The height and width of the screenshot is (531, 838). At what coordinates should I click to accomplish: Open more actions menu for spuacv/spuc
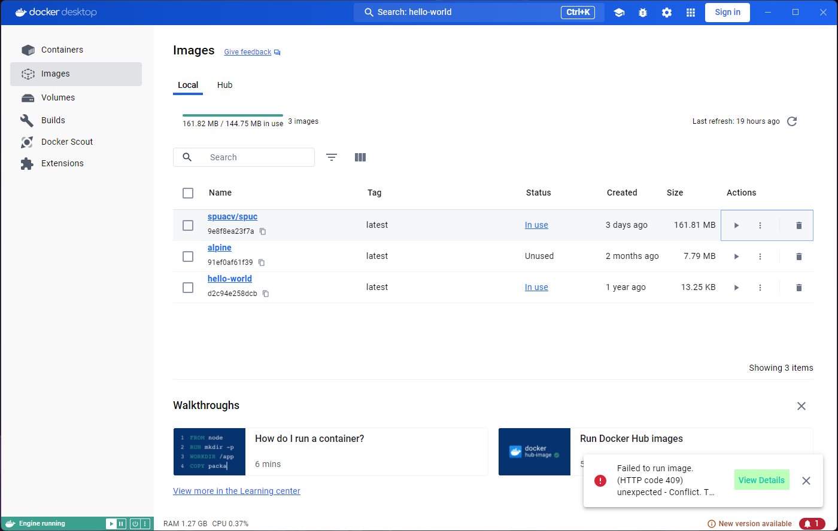point(760,225)
